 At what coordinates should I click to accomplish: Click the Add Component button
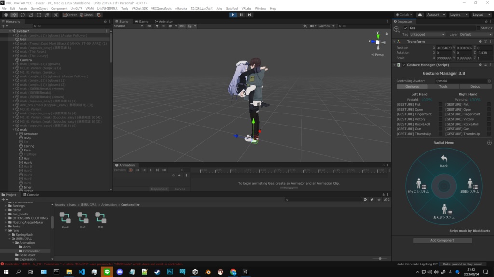443,240
